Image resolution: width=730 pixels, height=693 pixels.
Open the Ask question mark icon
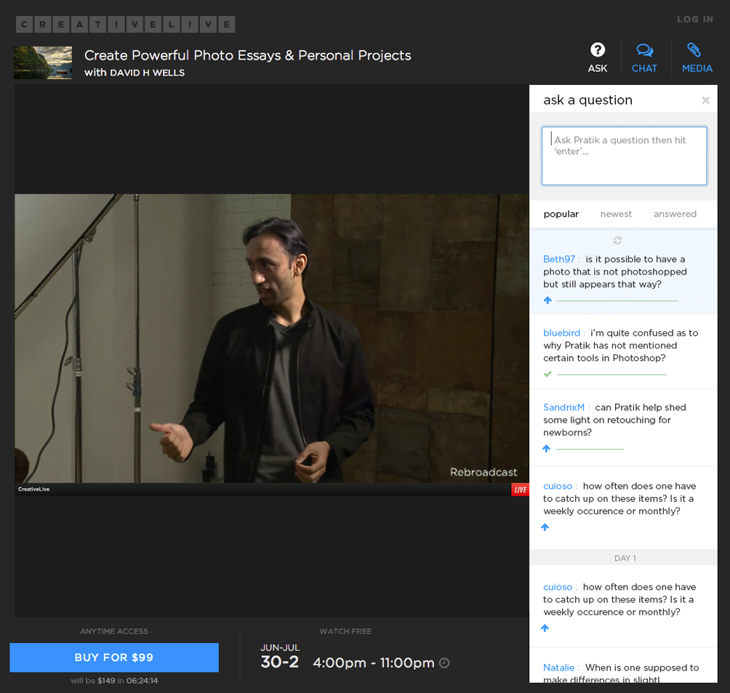click(598, 50)
